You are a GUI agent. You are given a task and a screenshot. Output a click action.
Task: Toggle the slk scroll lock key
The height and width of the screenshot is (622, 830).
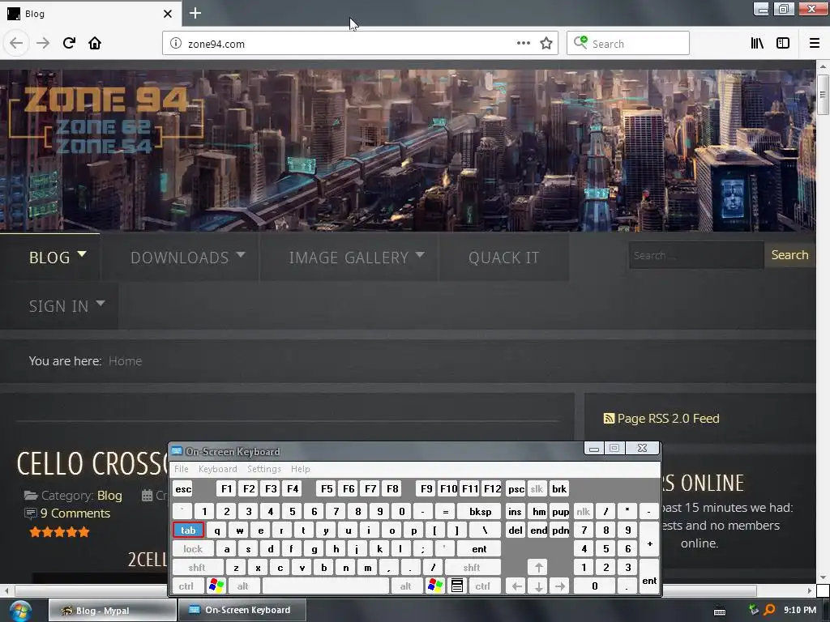click(537, 488)
